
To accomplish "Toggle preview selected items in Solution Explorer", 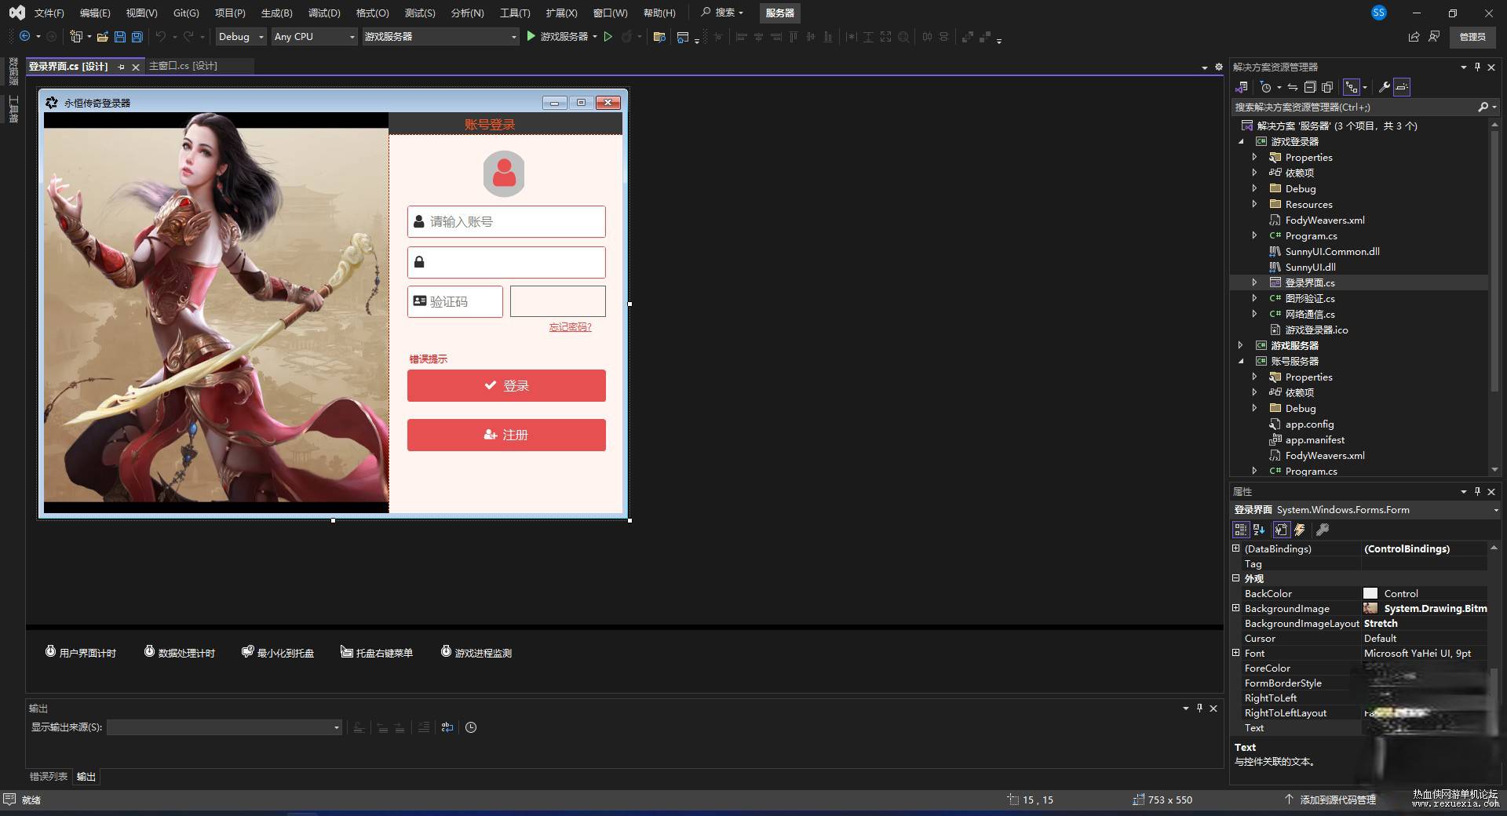I will 1402,87.
